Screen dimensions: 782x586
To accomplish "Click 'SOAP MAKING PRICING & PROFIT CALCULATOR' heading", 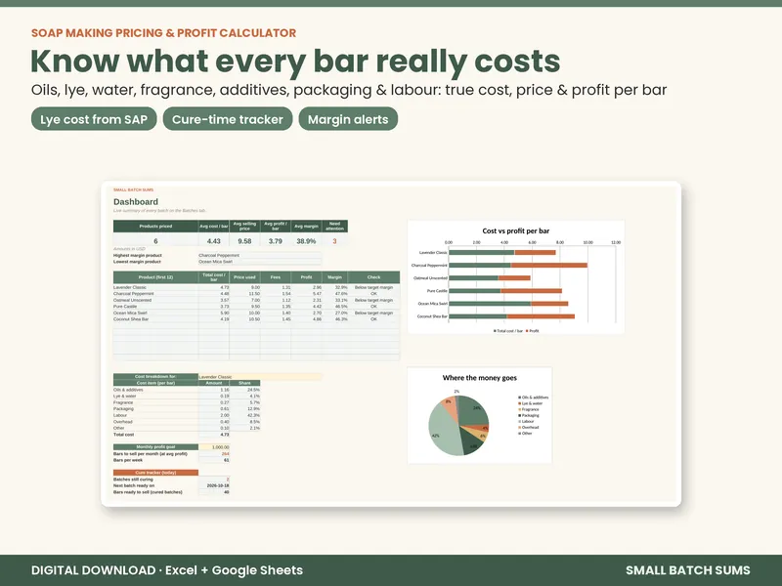I will click(x=163, y=33).
